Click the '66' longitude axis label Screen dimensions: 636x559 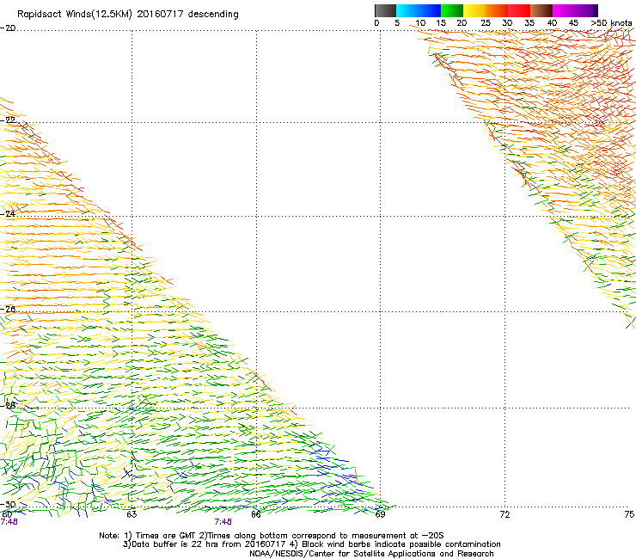pyautogui.click(x=256, y=515)
